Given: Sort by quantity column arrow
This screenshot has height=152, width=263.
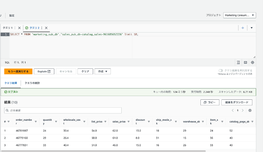Looking at the screenshot, I should click(x=56, y=122).
